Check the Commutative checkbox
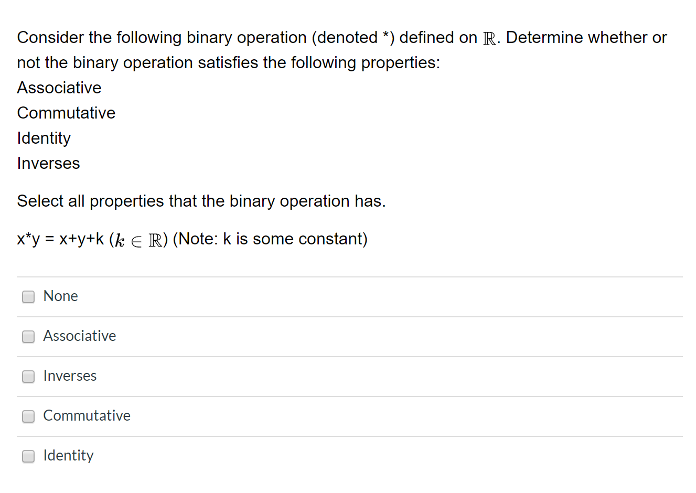This screenshot has height=493, width=696. coord(28,416)
